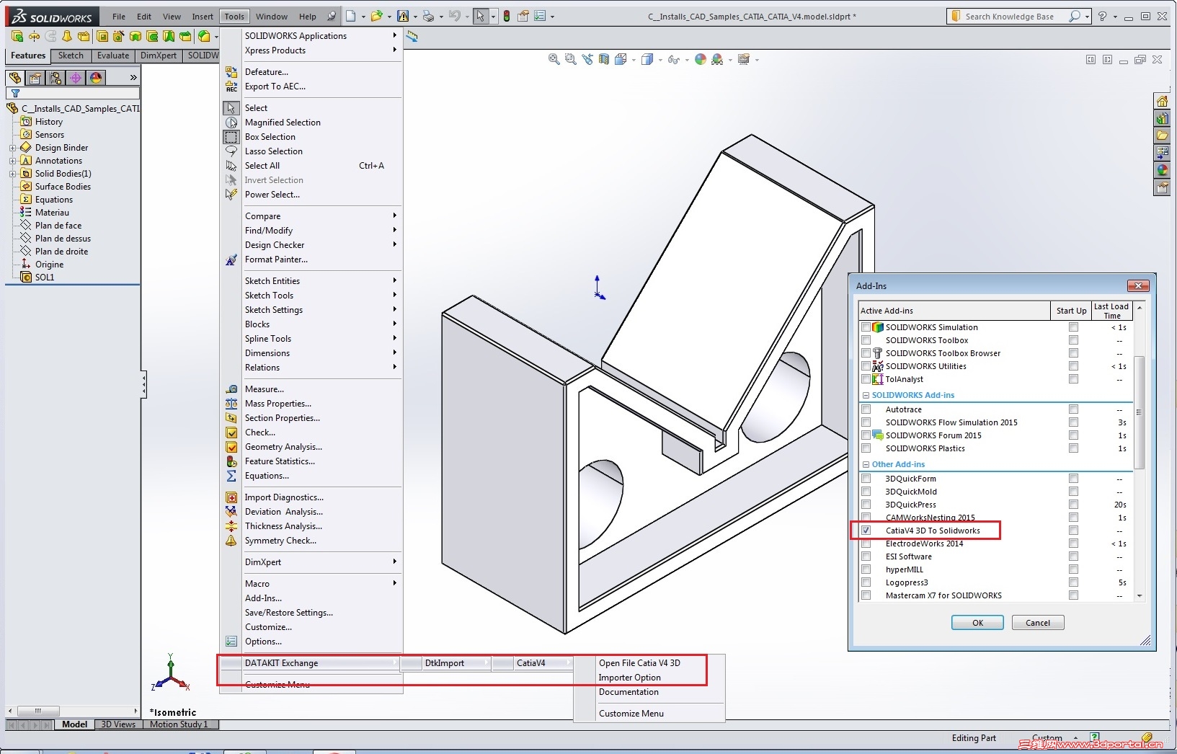This screenshot has width=1177, height=754.
Task: Click the Zoom to Area icon
Action: tap(570, 60)
